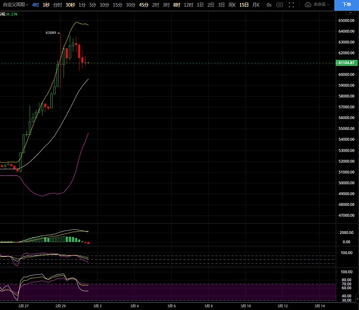Open the 自定义周期 custom interval dropdown
Image resolution: width=359 pixels, height=310 pixels.
tap(14, 4)
